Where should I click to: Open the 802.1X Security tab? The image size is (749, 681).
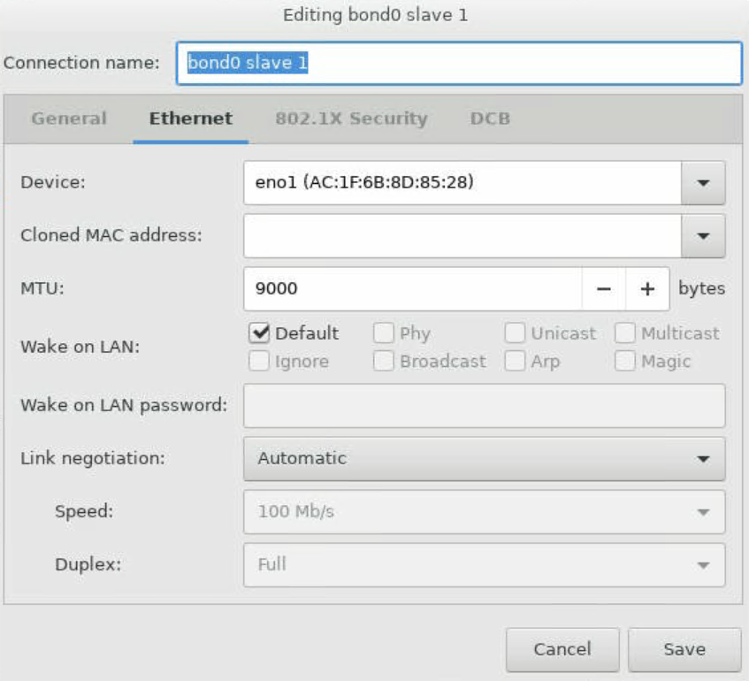click(x=351, y=119)
